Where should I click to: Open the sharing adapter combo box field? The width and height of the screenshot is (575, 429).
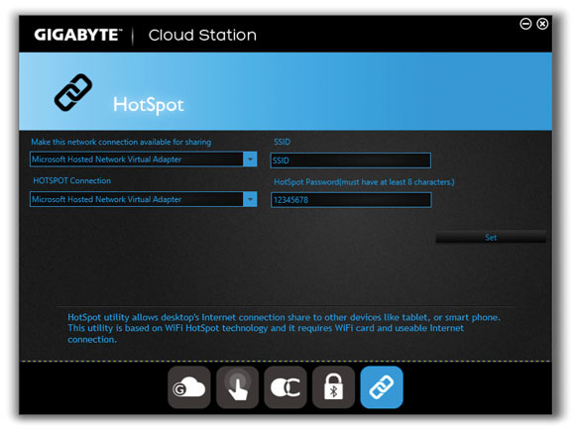(144, 160)
